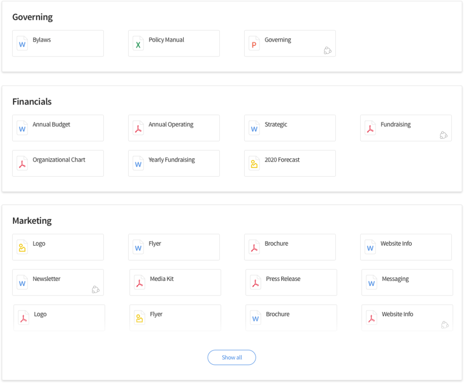
Task: Click the PDF icon on Press Release
Action: 256,283
